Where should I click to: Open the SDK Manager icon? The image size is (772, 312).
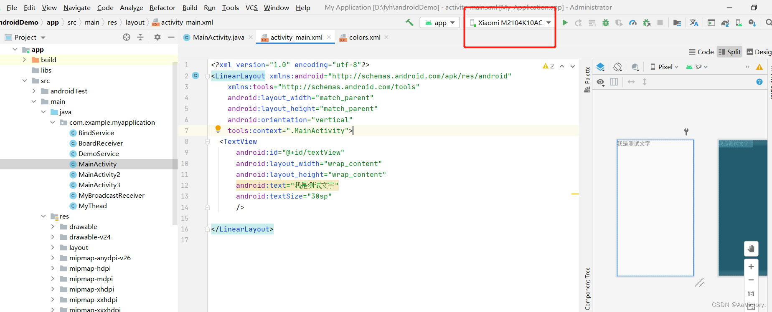752,23
